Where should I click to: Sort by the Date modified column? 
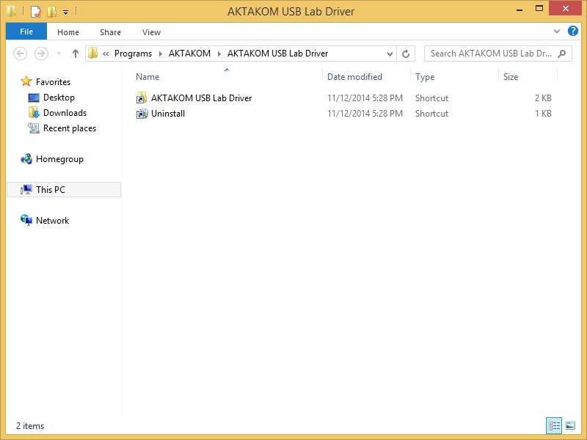[x=354, y=77]
